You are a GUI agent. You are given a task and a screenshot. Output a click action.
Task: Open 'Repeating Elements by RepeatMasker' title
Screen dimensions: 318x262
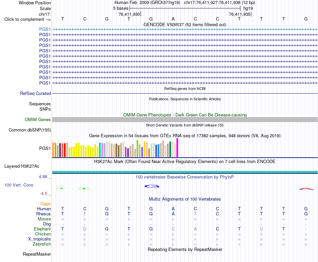pyautogui.click(x=185, y=249)
